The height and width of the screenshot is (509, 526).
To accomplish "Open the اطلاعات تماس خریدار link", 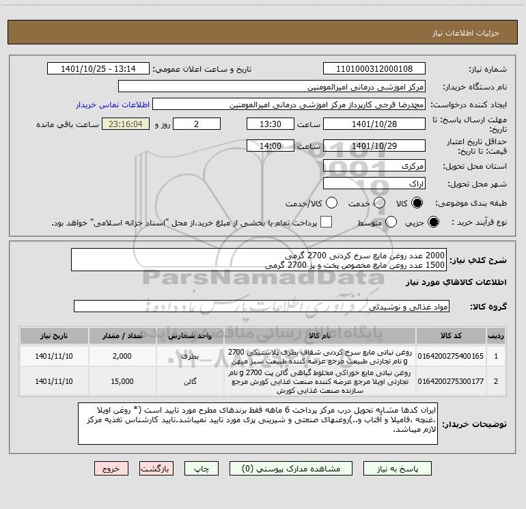I will pos(113,105).
